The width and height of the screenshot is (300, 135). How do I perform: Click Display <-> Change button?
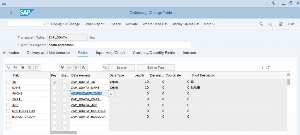point(65,24)
